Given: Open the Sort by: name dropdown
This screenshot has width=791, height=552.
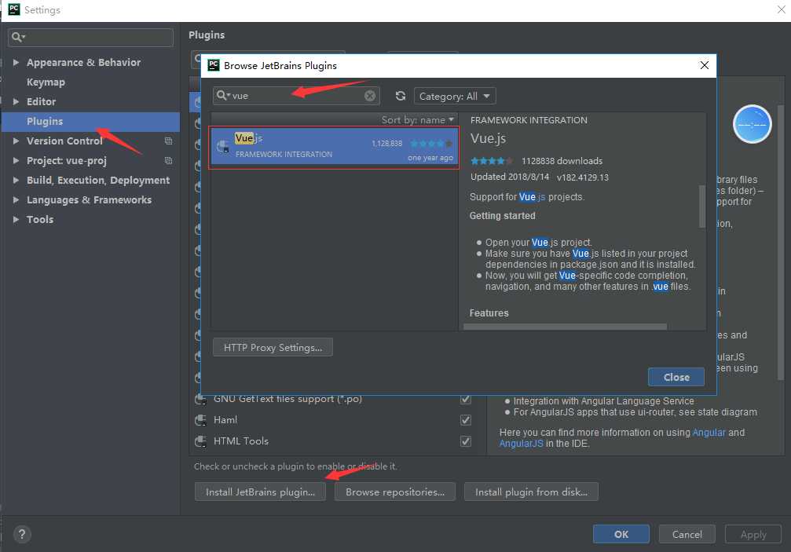Looking at the screenshot, I should (x=418, y=120).
